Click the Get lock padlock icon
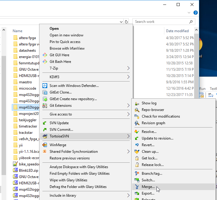Image resolution: width=217 pixels, height=200 pixels. (137, 158)
